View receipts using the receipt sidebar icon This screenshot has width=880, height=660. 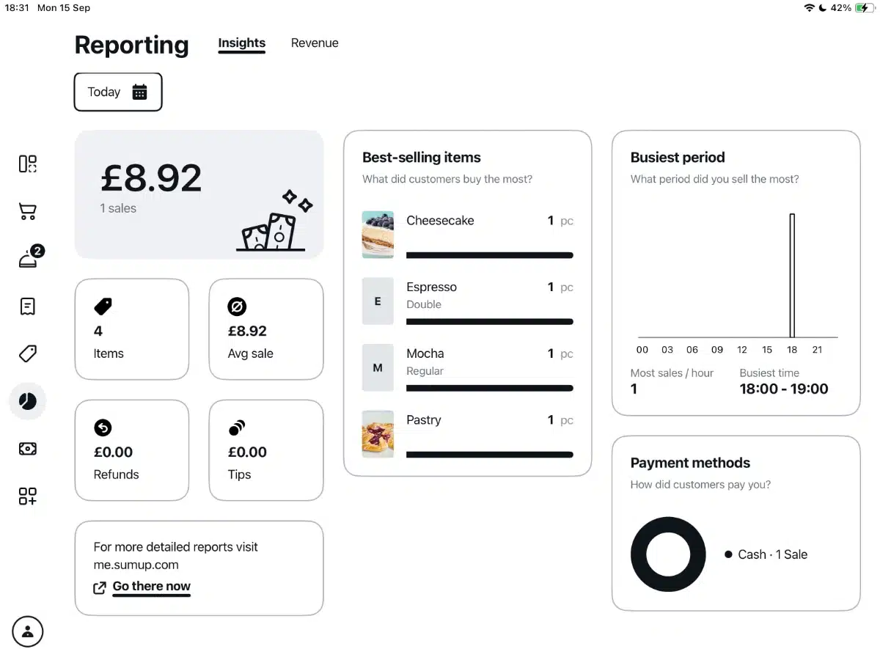27,306
